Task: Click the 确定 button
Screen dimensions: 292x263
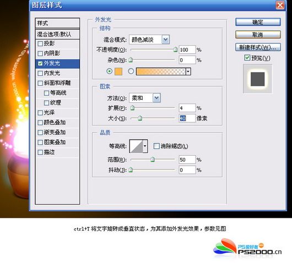Action: click(x=258, y=22)
